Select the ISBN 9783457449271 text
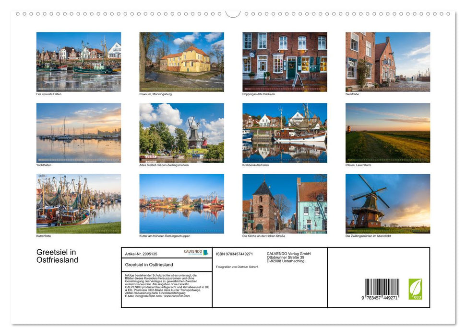 [x=235, y=254]
